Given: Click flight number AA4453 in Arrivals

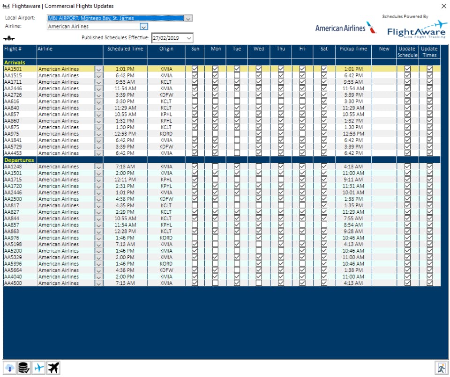Looking at the screenshot, I should [x=13, y=153].
